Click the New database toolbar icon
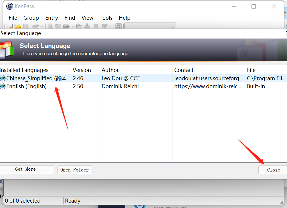287x208 pixels. point(10,26)
